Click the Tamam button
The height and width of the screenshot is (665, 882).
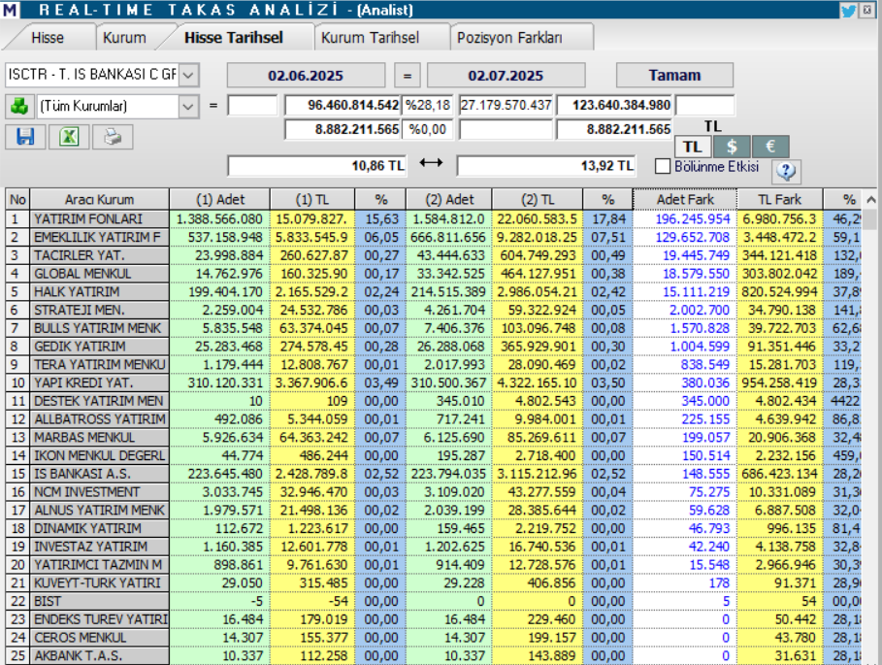coord(674,76)
